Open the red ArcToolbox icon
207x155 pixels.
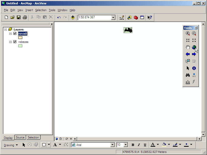point(136,17)
